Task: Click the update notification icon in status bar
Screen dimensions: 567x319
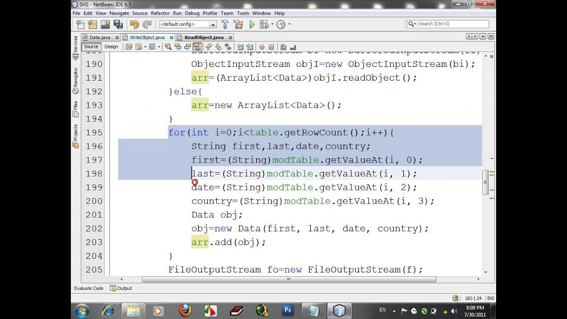Action: pyautogui.click(x=455, y=298)
